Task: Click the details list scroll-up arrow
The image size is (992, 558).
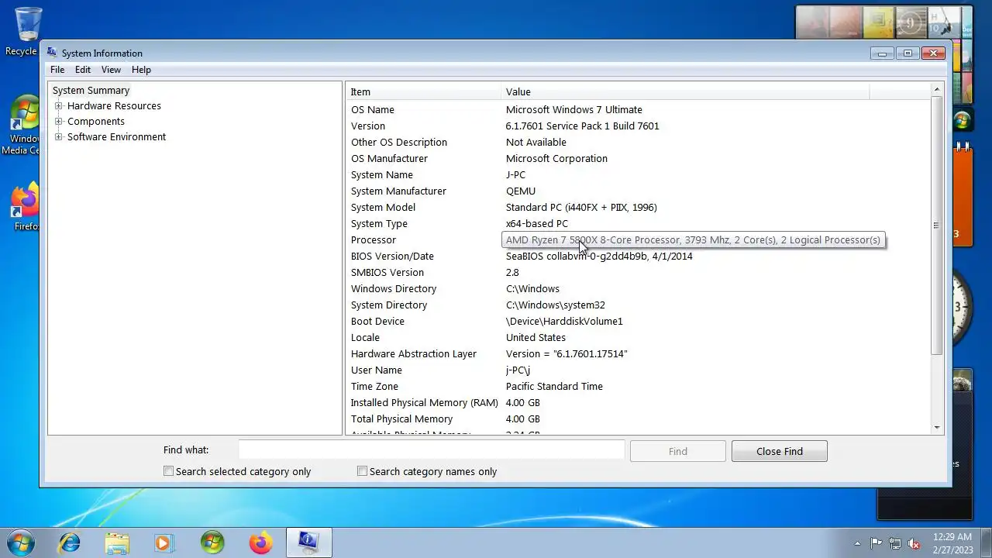Action: 936,89
